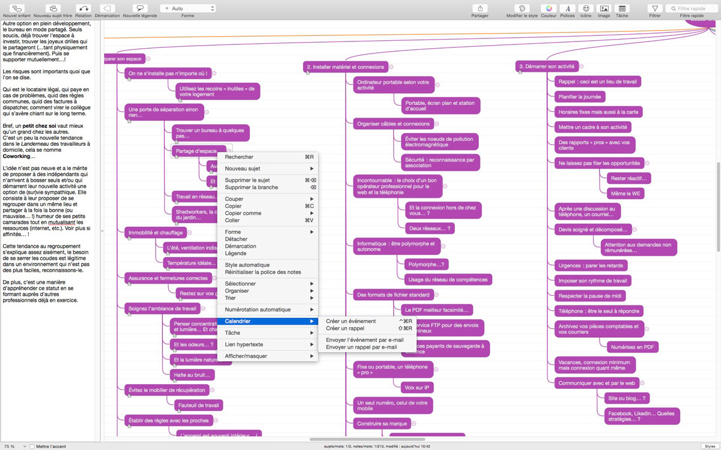Open the note icon under '3. Démarrer son activité'
721x450 pixels.
520,73
